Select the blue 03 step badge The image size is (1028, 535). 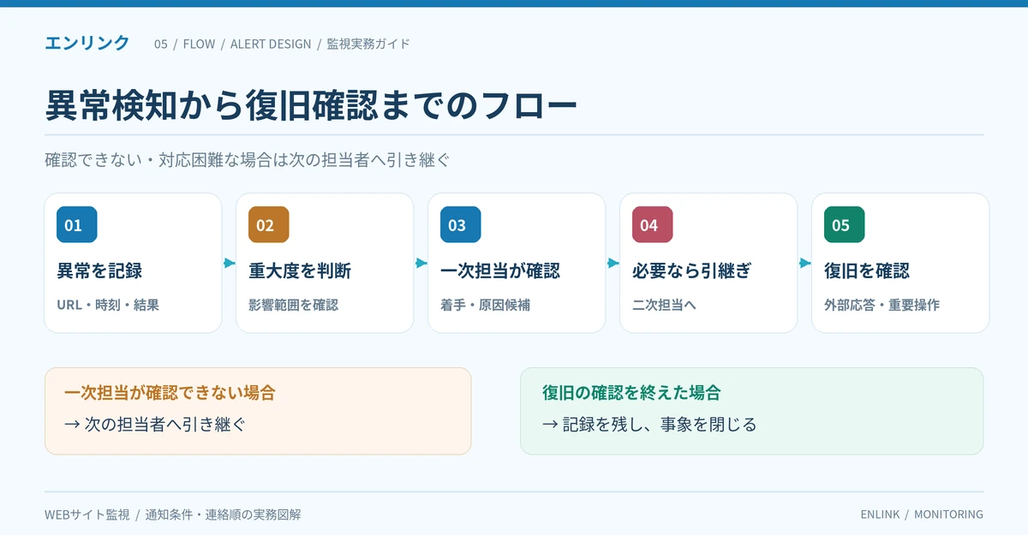pyautogui.click(x=461, y=225)
